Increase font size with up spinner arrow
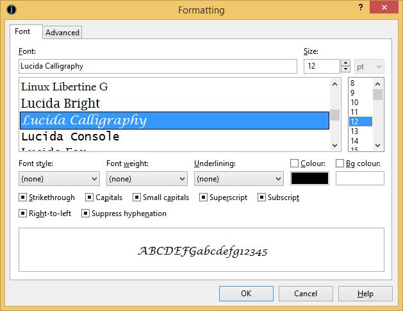 [x=346, y=63]
